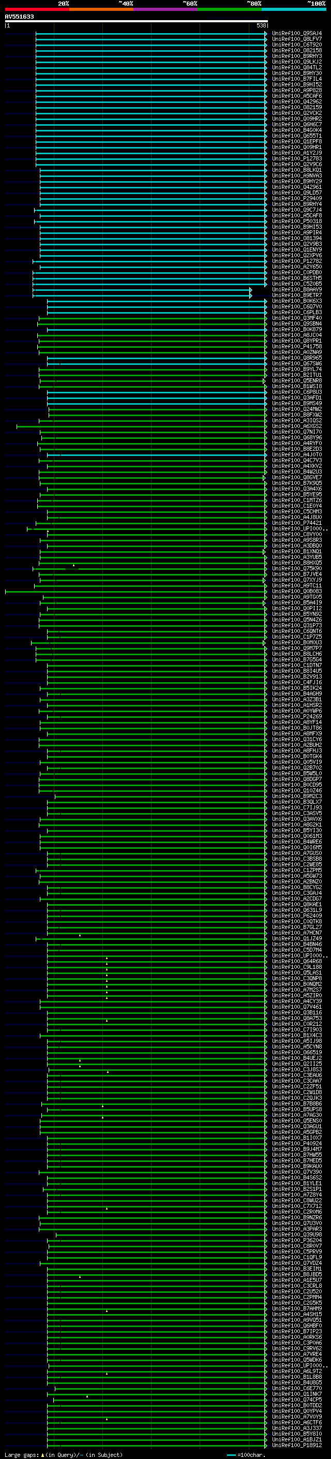Screen dimensions: 331x1459
Task: Click label UniRef100_A1E5U7
Action: [296, 1280]
